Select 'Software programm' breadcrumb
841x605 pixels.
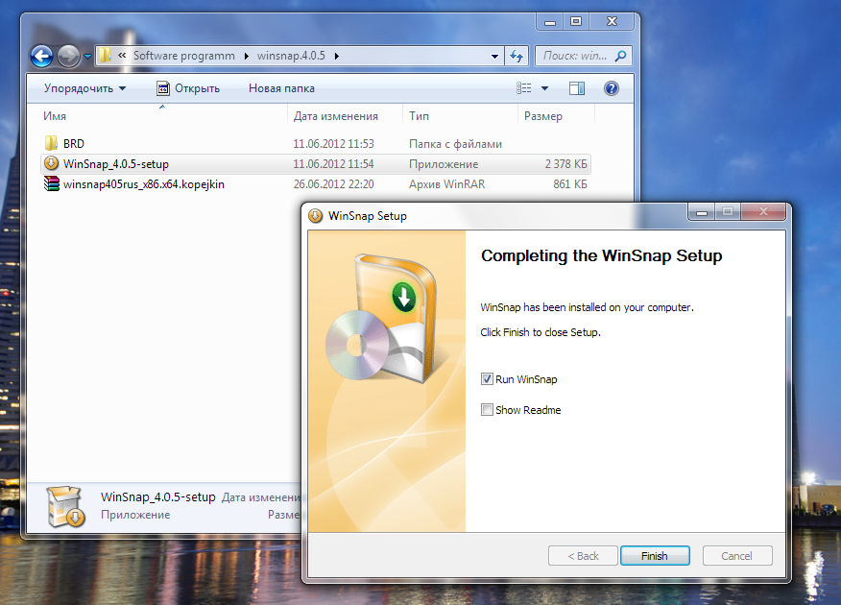(184, 56)
